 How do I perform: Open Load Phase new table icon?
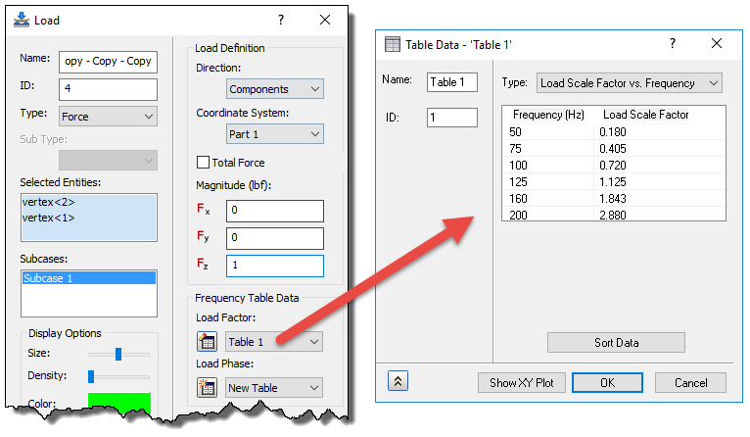coord(208,388)
